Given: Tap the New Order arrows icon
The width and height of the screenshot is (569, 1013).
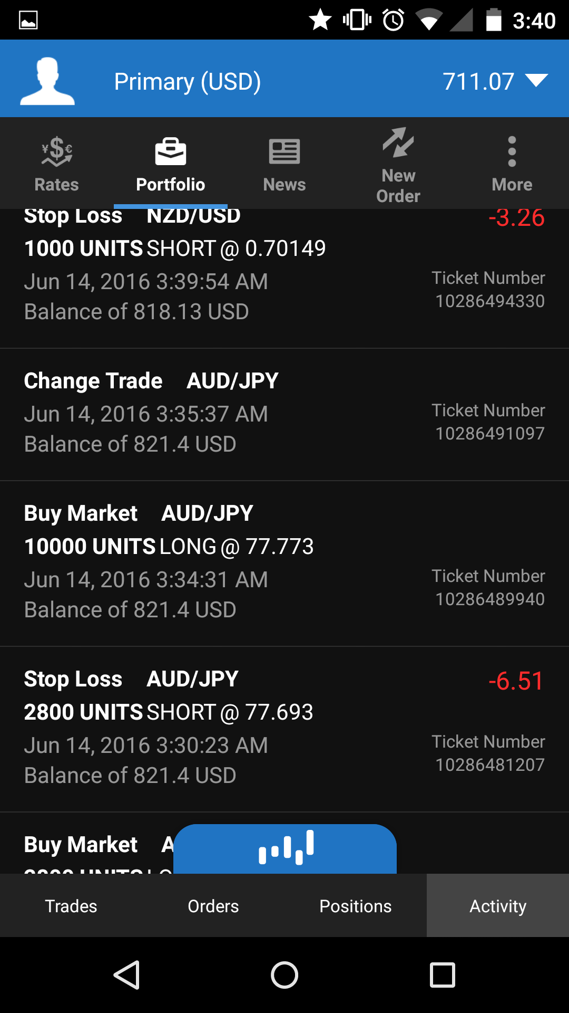Looking at the screenshot, I should (x=398, y=143).
